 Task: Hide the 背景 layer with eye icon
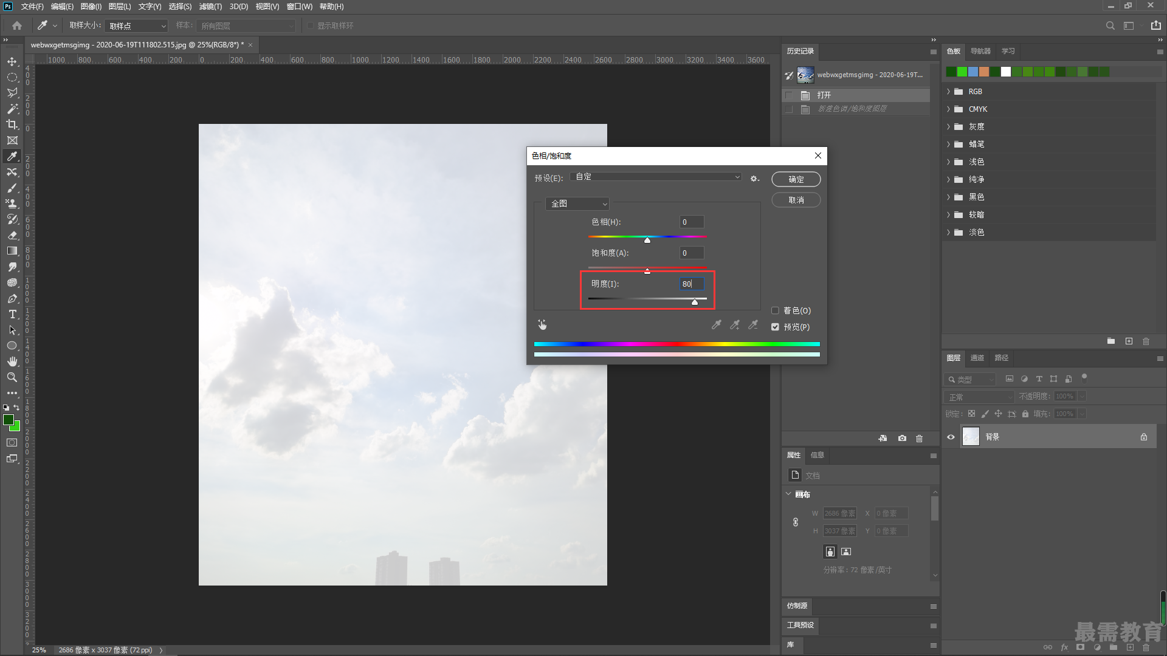tap(951, 437)
